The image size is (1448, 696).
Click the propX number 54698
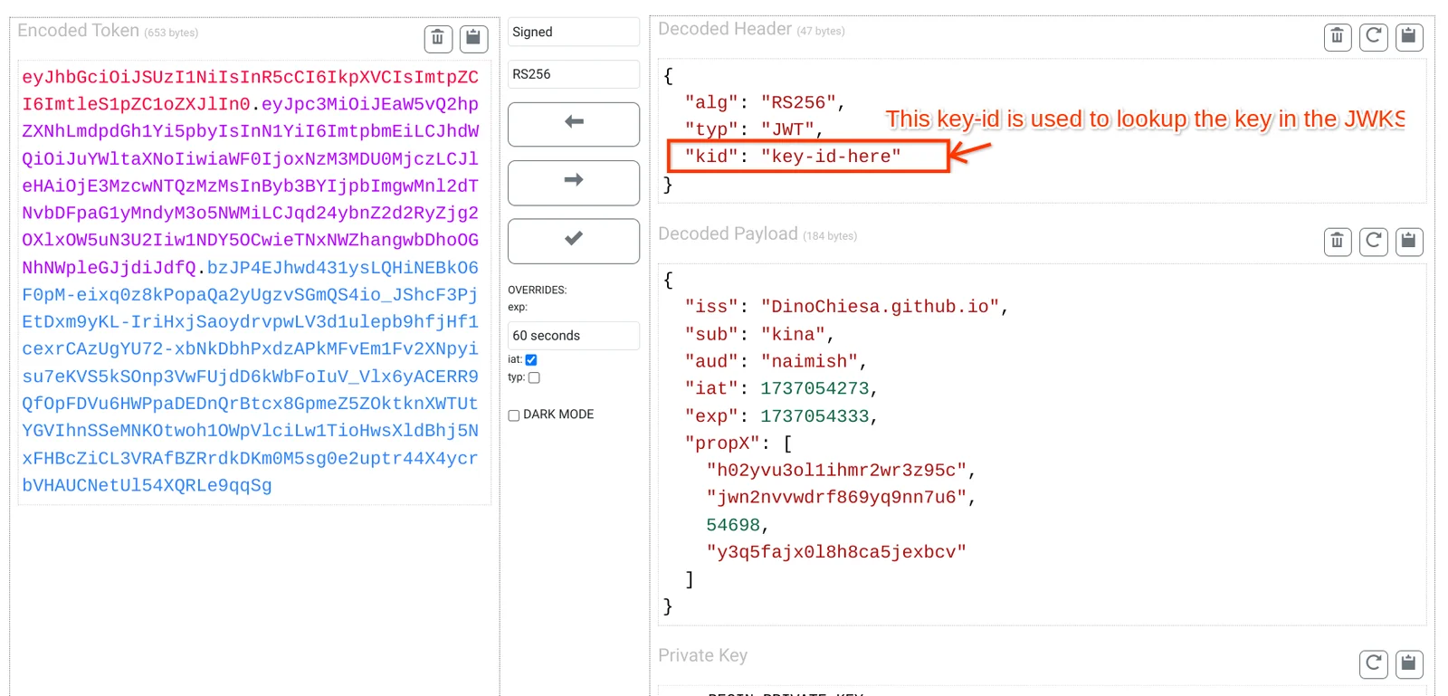(x=733, y=525)
